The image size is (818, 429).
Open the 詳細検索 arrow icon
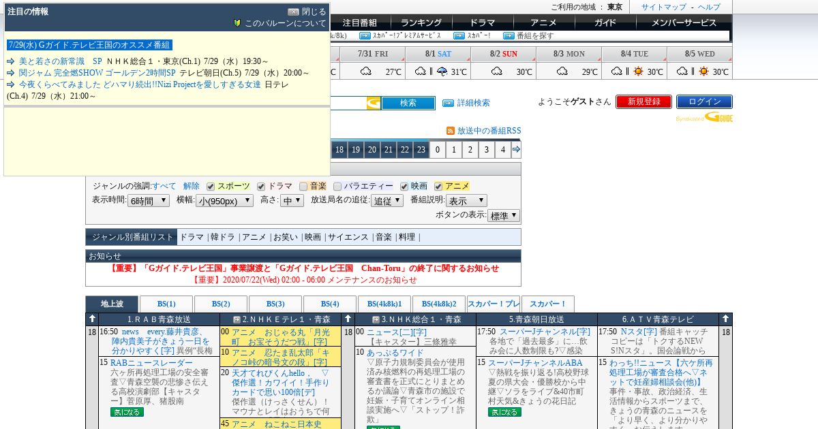tap(448, 103)
